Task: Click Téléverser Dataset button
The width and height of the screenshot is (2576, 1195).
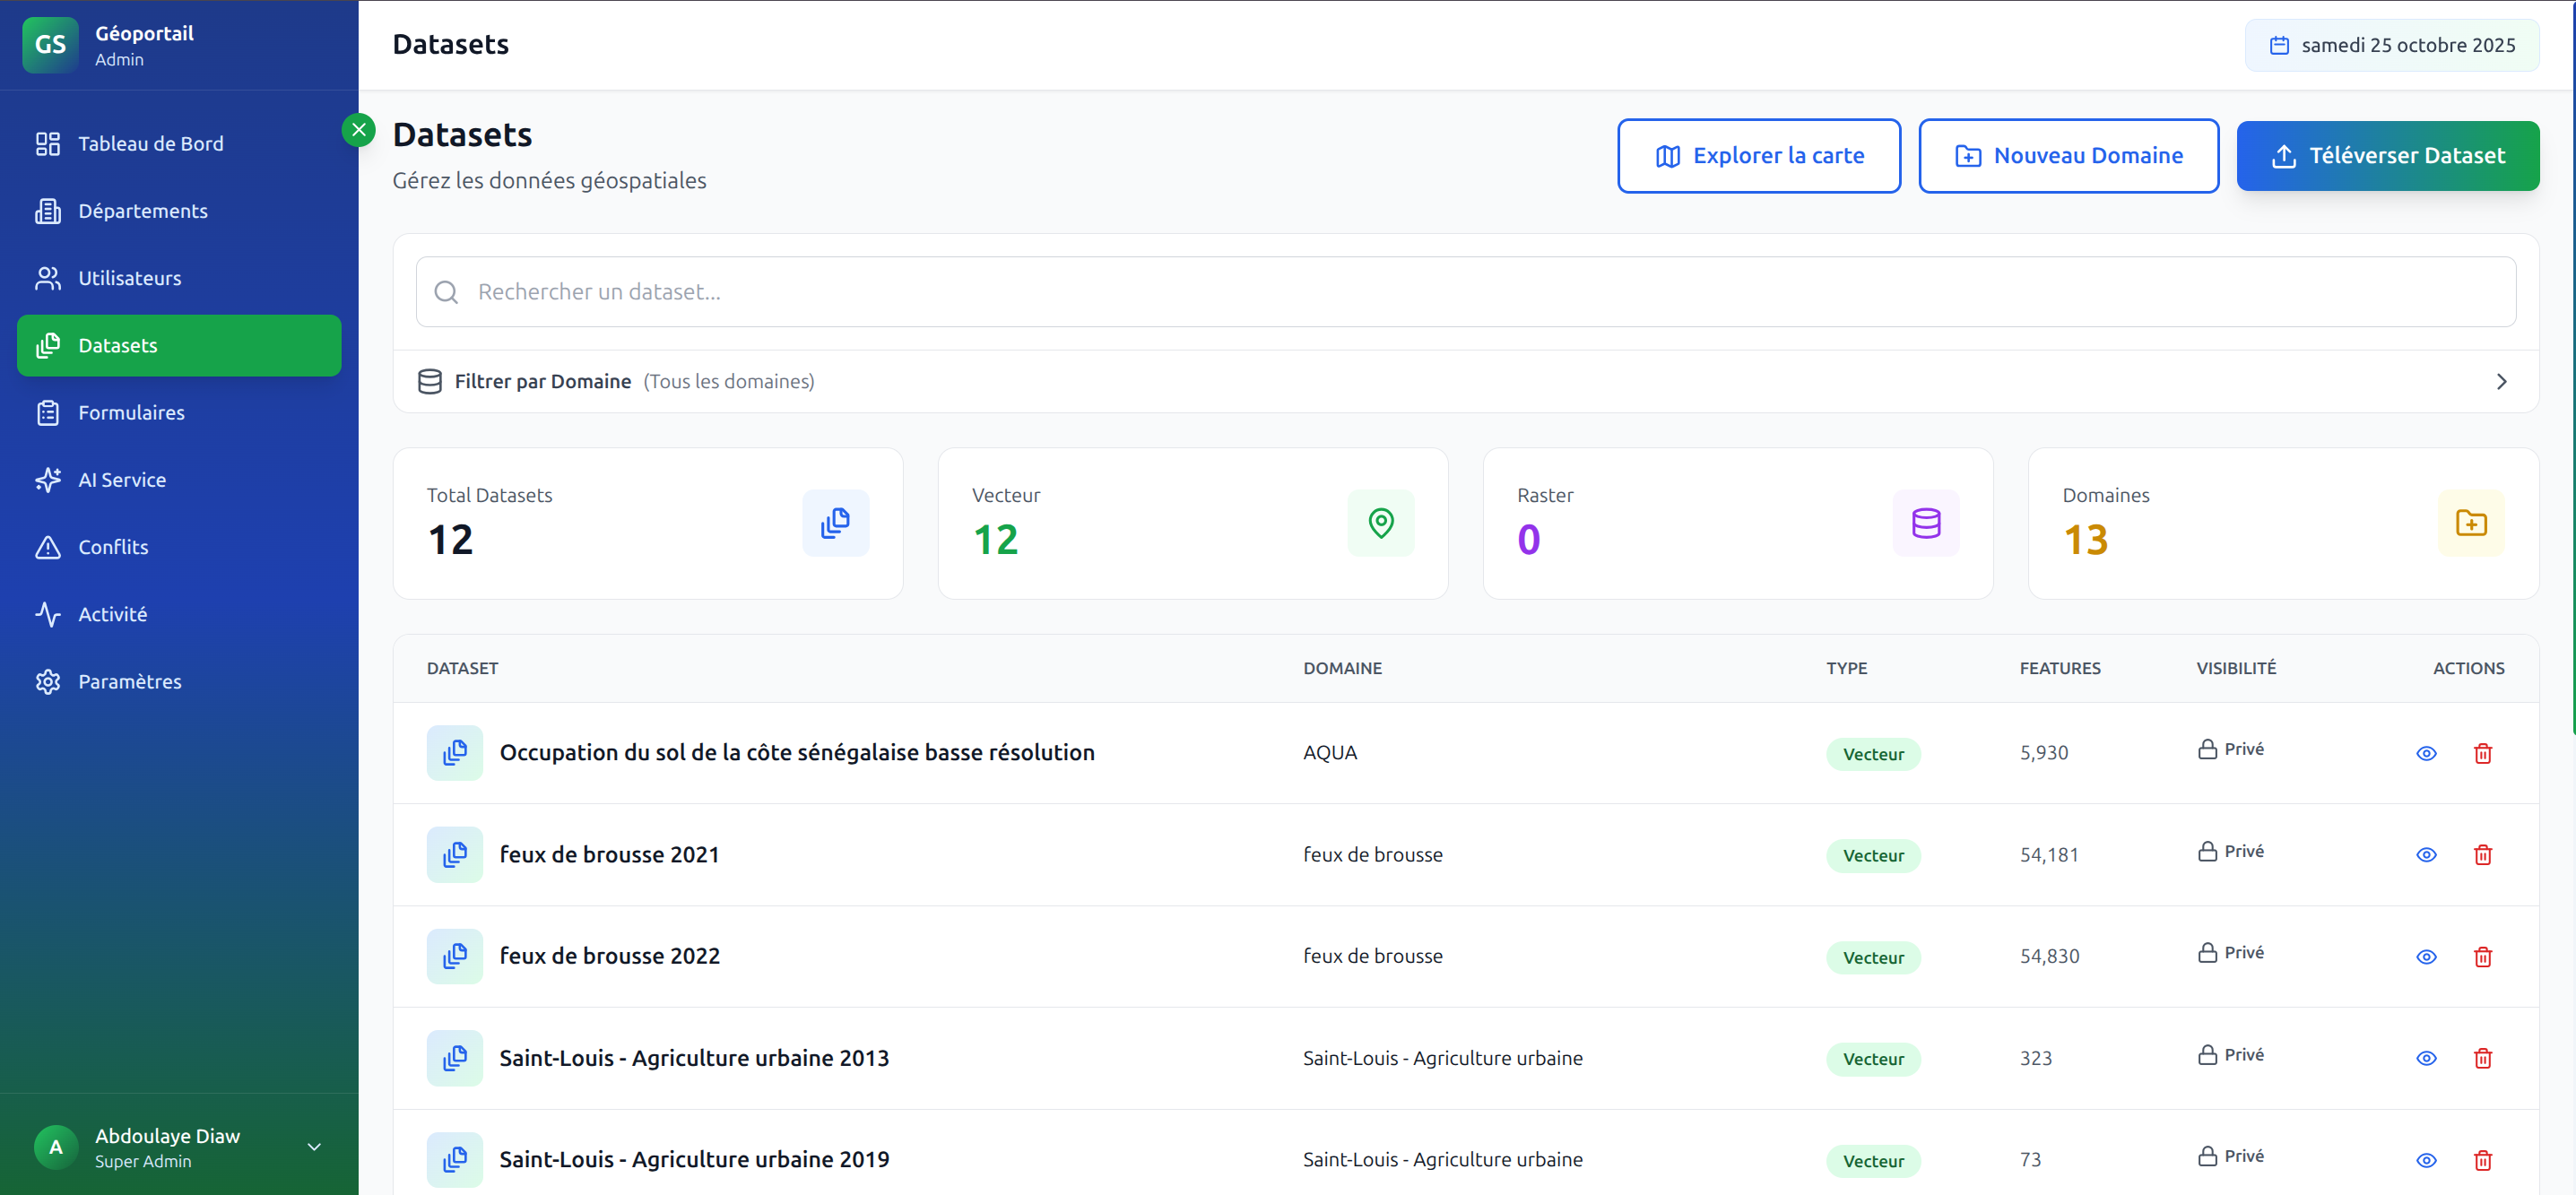Action: [2387, 156]
